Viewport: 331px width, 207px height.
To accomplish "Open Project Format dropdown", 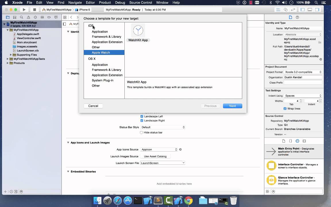I will tap(303, 72).
